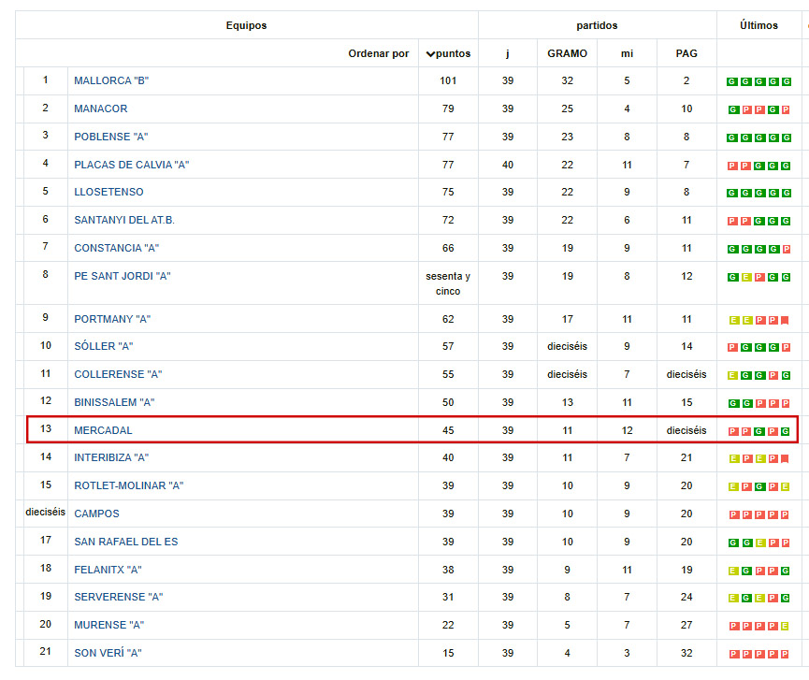Image resolution: width=809 pixels, height=680 pixels.
Task: Click the mi column header
Action: 627,53
